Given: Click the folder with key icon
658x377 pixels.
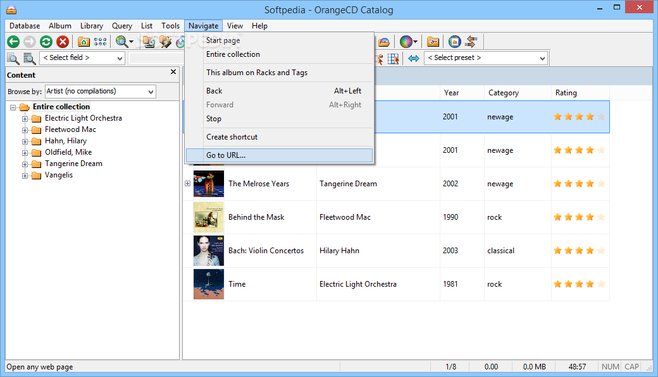Looking at the screenshot, I should (x=433, y=42).
